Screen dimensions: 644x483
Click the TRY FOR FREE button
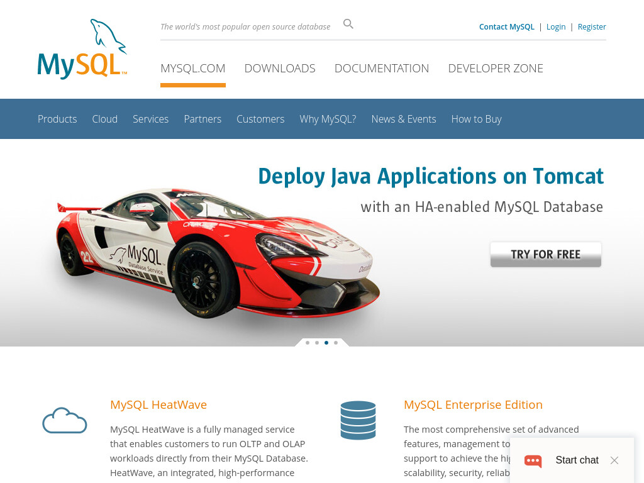(546, 255)
